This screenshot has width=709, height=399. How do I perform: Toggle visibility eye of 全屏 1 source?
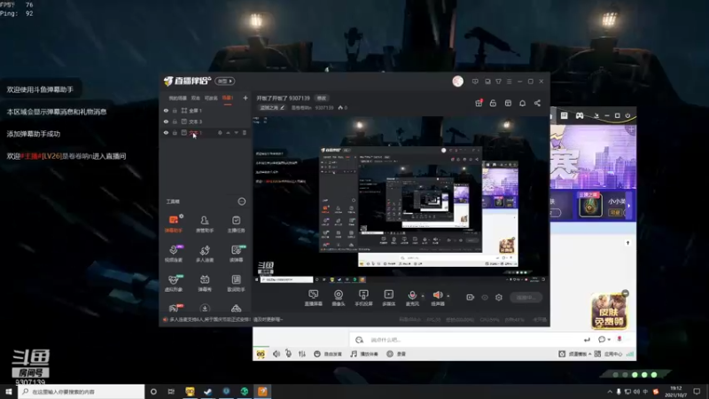coord(166,110)
